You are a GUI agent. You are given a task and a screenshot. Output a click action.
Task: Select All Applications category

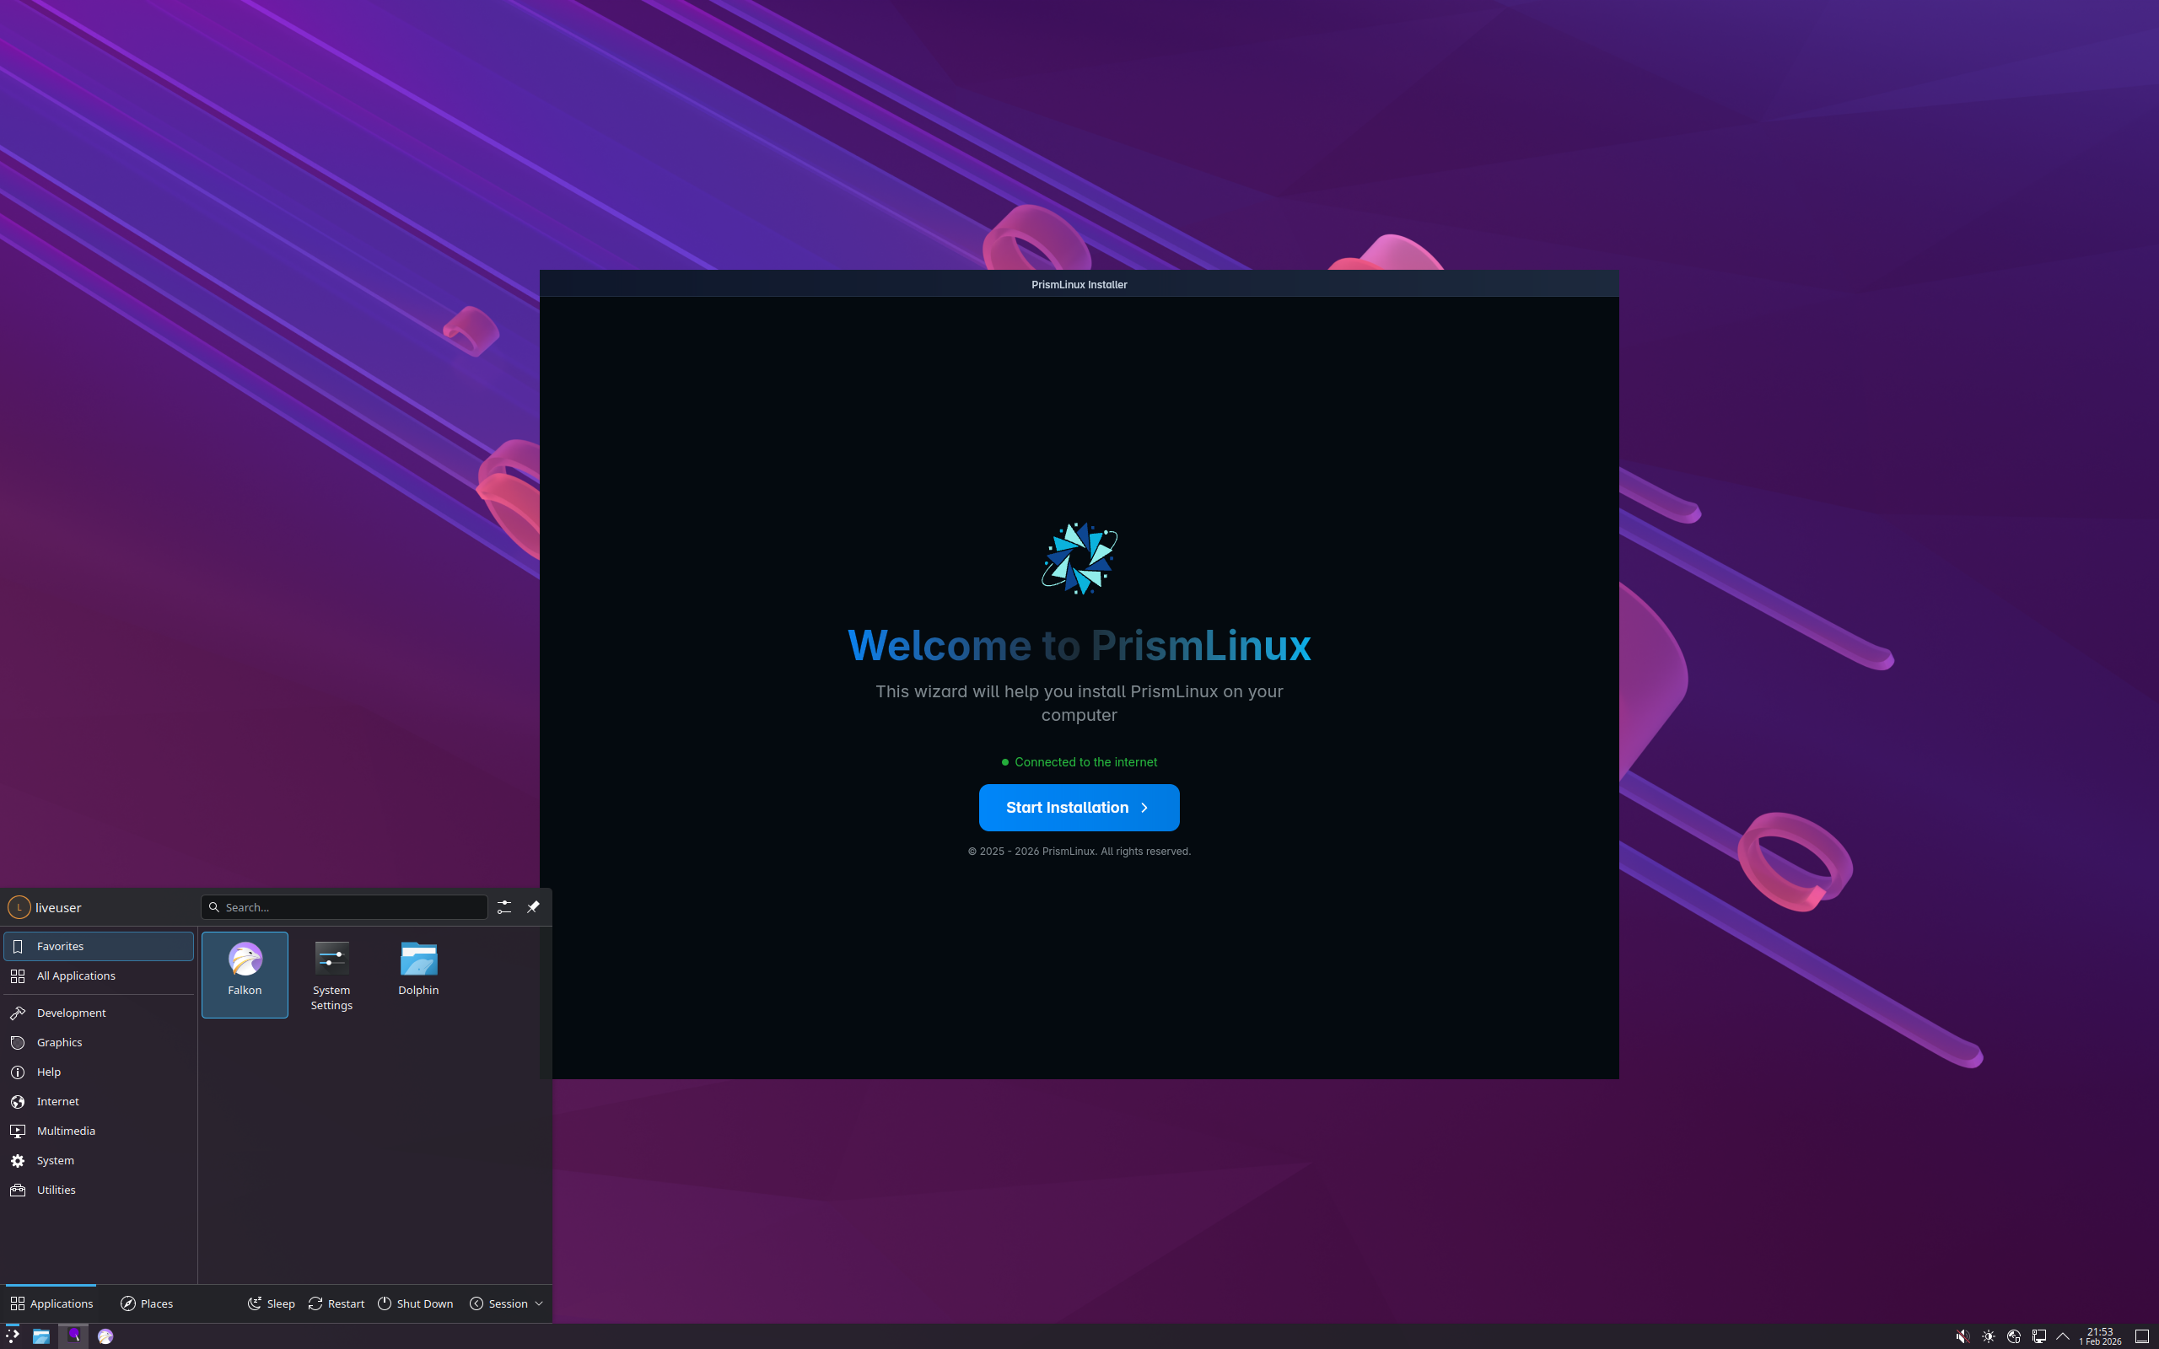[98, 976]
